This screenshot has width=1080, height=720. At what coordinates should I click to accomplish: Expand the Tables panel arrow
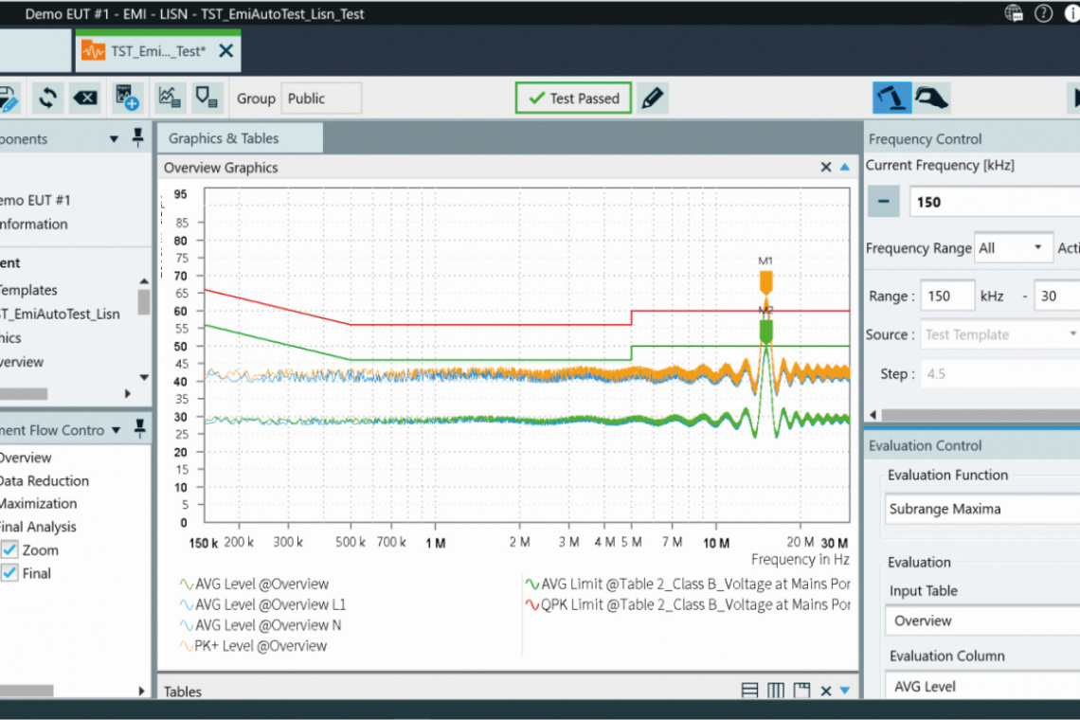pyautogui.click(x=845, y=691)
